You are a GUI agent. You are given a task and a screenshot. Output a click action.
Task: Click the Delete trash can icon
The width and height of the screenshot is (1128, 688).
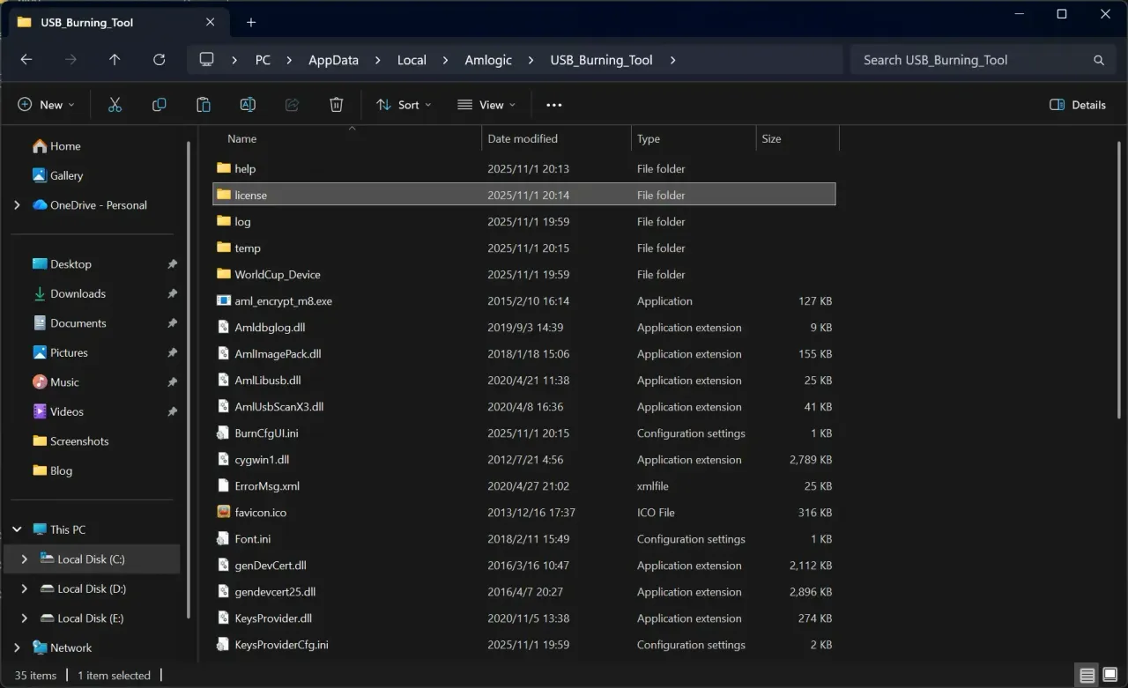[x=336, y=105]
